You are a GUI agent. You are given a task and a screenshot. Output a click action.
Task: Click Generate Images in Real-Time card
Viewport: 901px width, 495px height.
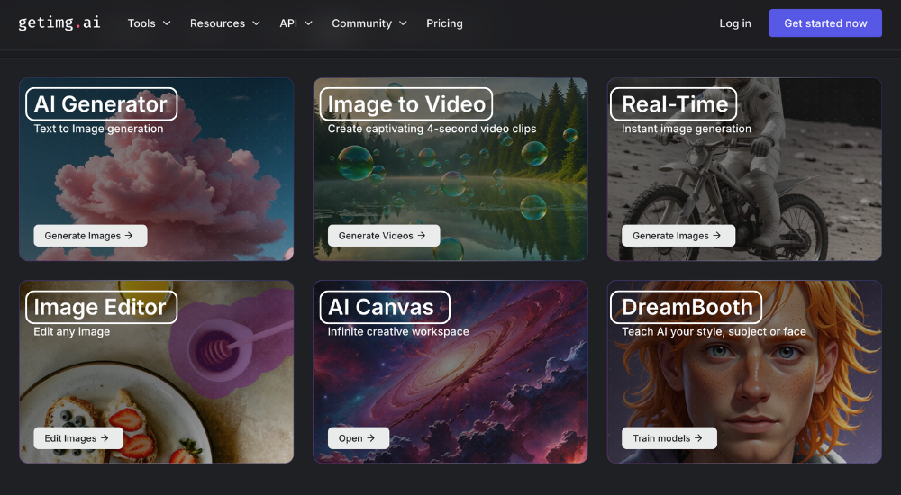click(x=678, y=236)
